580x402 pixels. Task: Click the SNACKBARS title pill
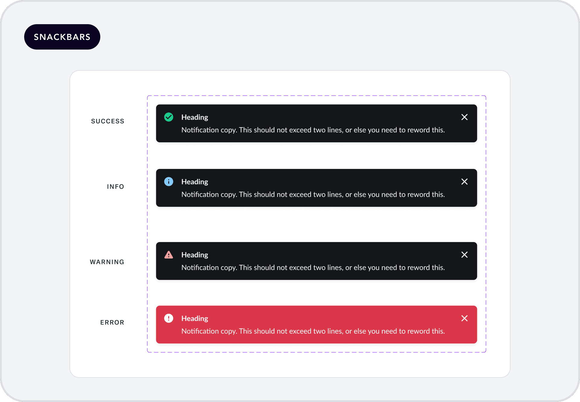[x=62, y=37]
